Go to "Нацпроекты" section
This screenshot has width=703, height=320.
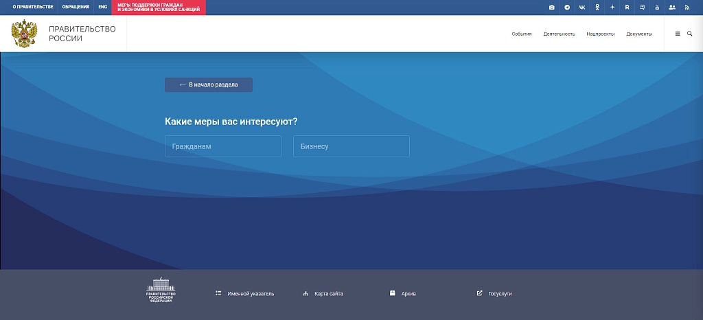[x=601, y=34]
